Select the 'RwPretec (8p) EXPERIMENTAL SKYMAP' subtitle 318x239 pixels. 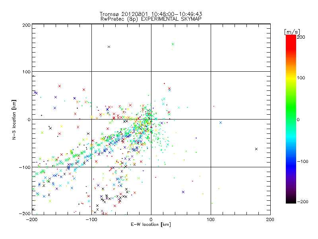pos(151,19)
